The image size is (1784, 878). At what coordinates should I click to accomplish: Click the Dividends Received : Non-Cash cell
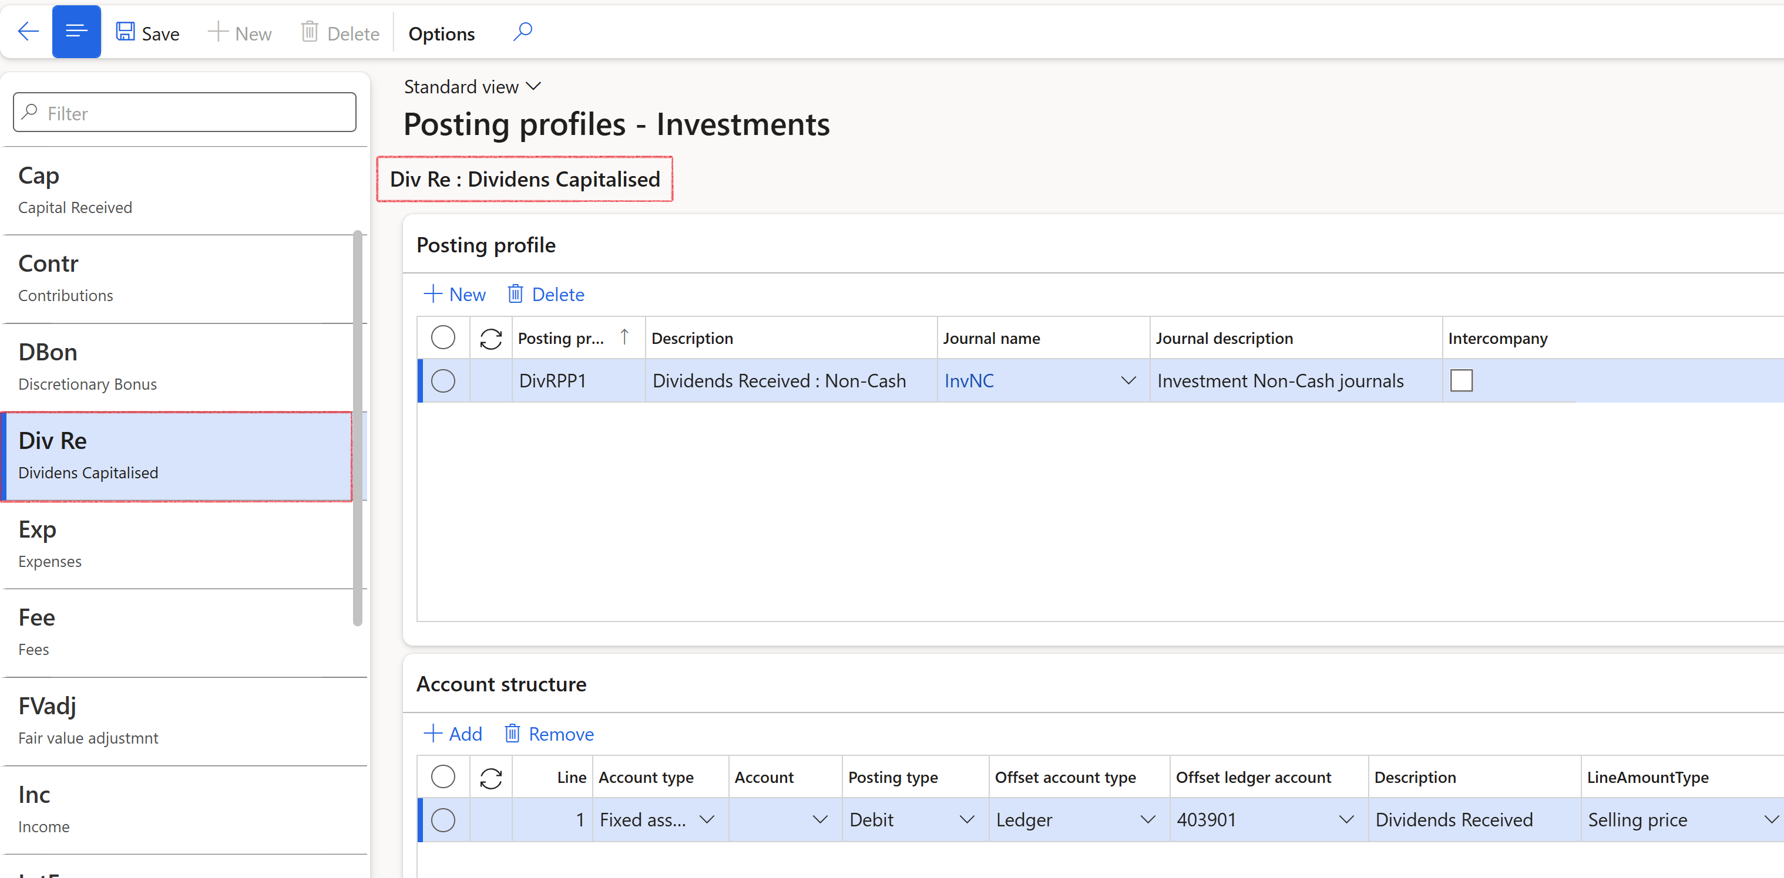(791, 380)
